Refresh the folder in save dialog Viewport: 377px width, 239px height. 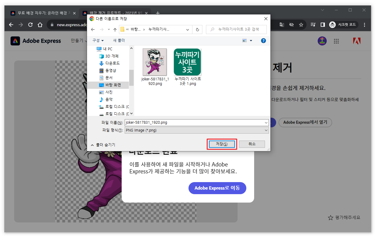197,29
